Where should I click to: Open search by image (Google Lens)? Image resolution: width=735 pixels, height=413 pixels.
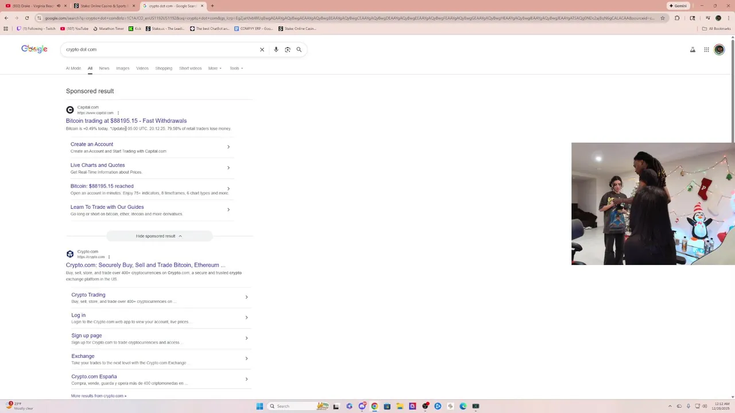tap(288, 50)
